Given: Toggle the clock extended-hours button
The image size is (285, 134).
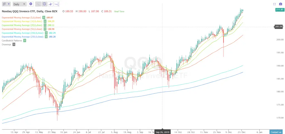Looking at the screenshot, I should click(x=44, y=4).
